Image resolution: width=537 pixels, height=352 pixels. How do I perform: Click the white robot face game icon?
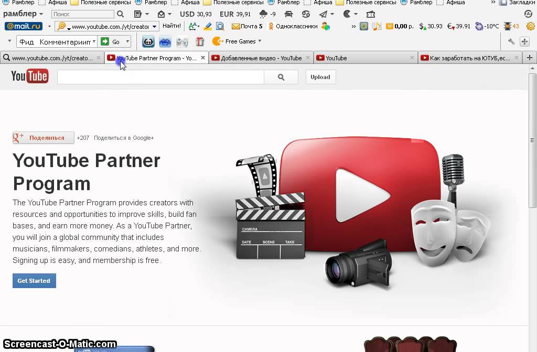click(x=148, y=42)
